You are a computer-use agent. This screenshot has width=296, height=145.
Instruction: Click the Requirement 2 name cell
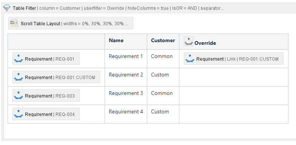tap(126, 75)
